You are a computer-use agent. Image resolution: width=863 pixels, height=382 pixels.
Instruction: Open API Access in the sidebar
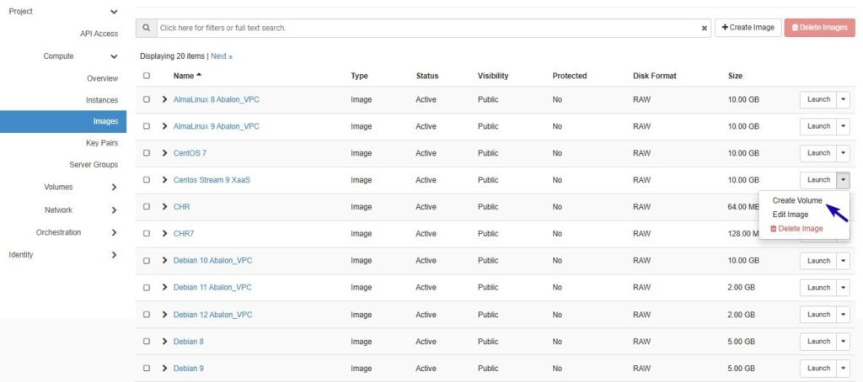click(99, 34)
